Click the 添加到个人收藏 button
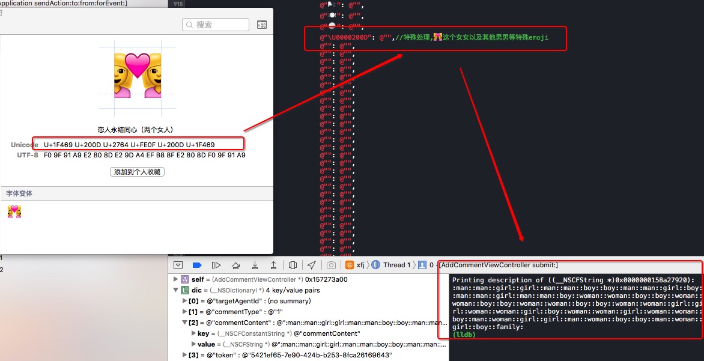Screen dimensions: 704x361 point(137,172)
